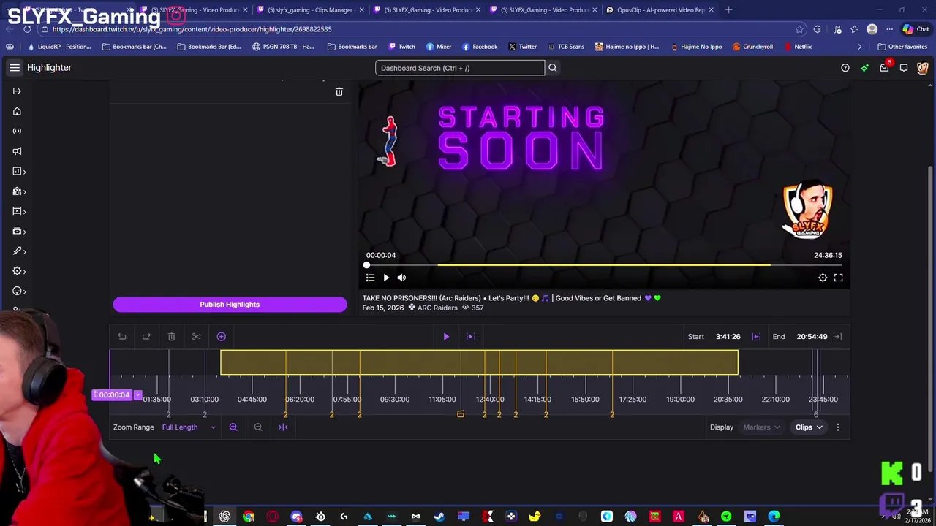Enter fullscreen on the video player
Image resolution: width=936 pixels, height=526 pixels.
pos(839,278)
